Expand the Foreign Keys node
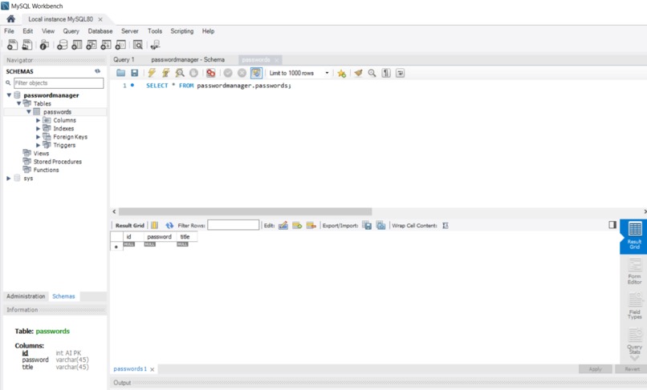Viewport: 647px width, 390px height. tap(38, 137)
